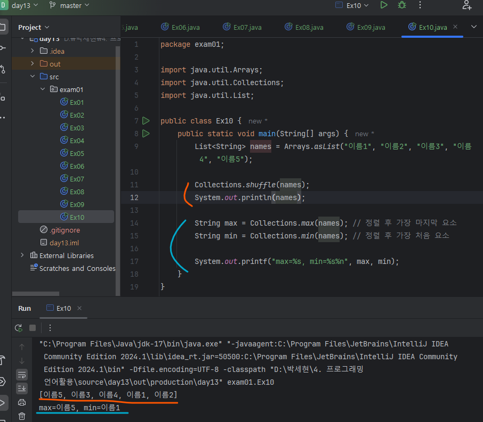Toggle scroll to end in console
Image resolution: width=483 pixels, height=422 pixels.
[x=22, y=388]
